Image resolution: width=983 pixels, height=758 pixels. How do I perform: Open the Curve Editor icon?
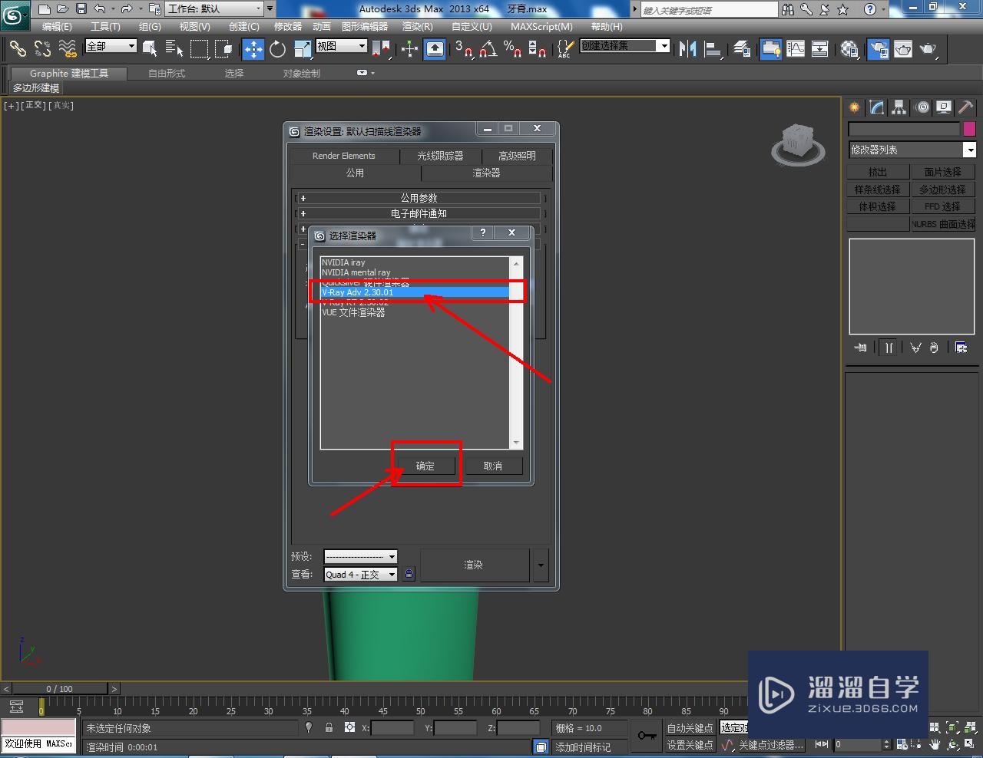(x=796, y=49)
